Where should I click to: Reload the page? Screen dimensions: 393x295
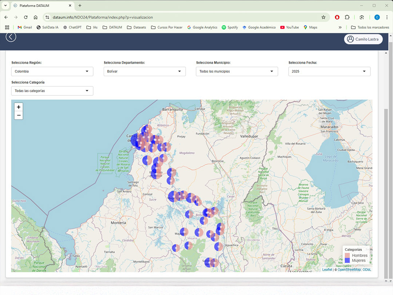pos(25,17)
